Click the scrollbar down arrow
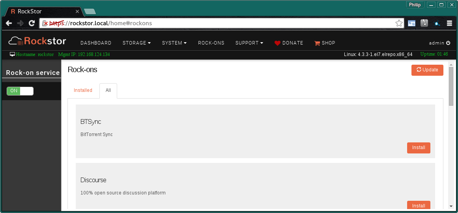Image resolution: width=458 pixels, height=213 pixels. click(451, 206)
